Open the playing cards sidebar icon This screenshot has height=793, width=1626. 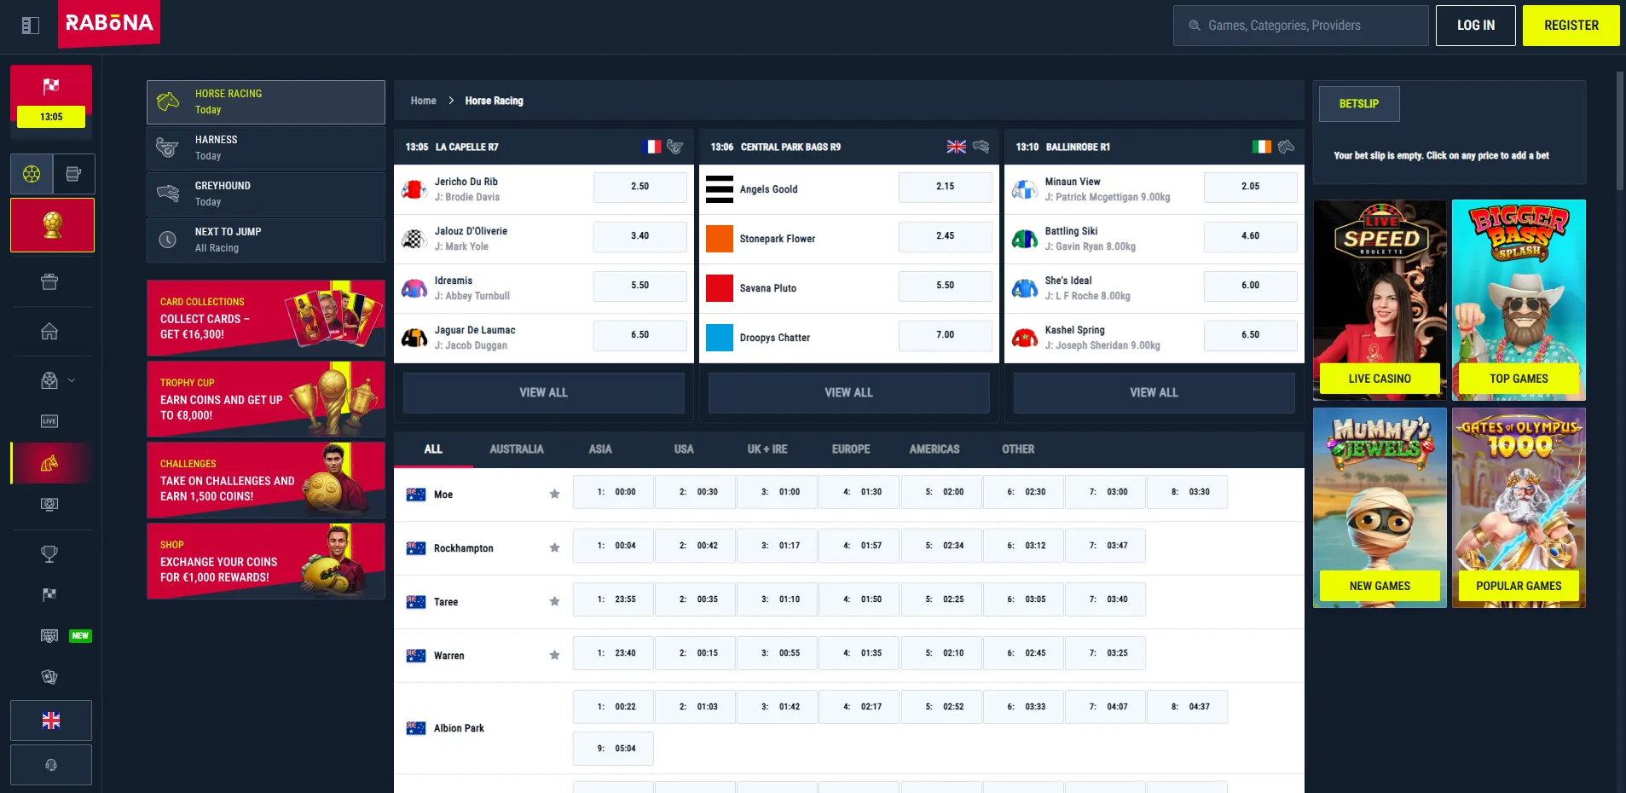[x=49, y=677]
